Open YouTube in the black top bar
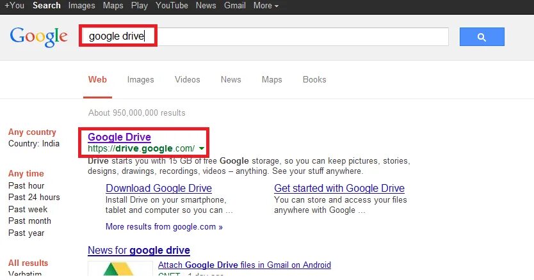Screen dimensions: 534x280 point(172,6)
